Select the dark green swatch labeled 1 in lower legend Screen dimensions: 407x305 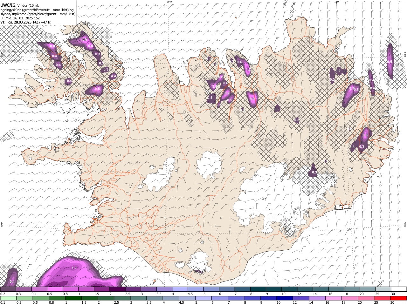coord(73,298)
